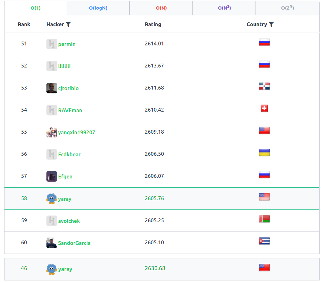Screen dimensions: 325x283
Task: Select the O(2^N) tab
Action: (x=288, y=8)
